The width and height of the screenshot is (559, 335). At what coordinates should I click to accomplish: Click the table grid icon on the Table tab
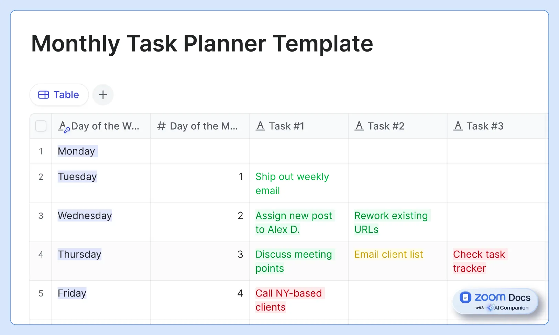(x=44, y=95)
